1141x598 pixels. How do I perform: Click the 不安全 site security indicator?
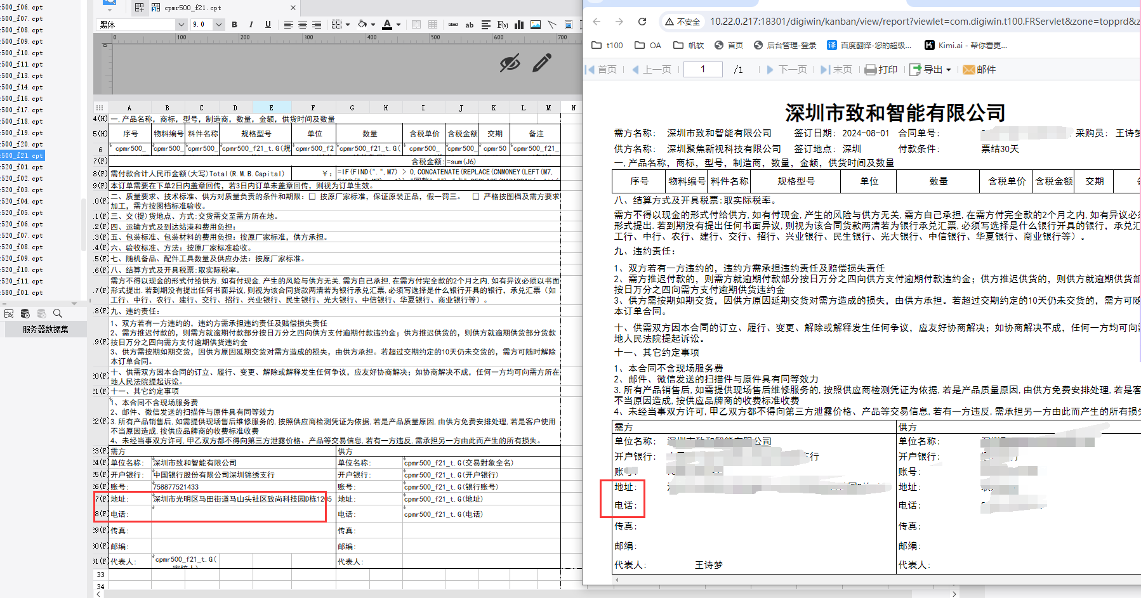pos(683,22)
